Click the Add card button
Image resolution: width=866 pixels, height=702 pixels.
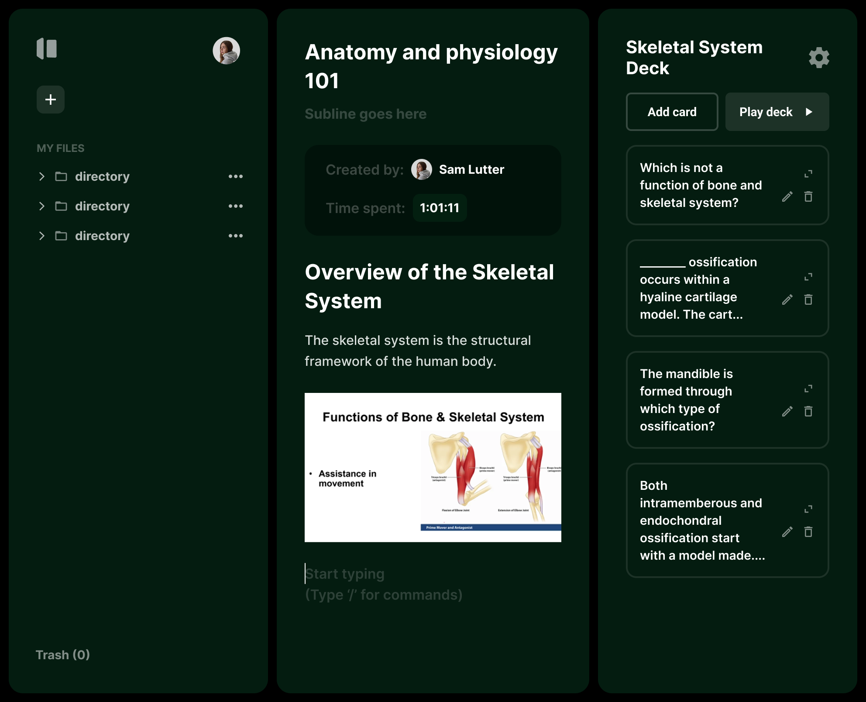(x=672, y=112)
